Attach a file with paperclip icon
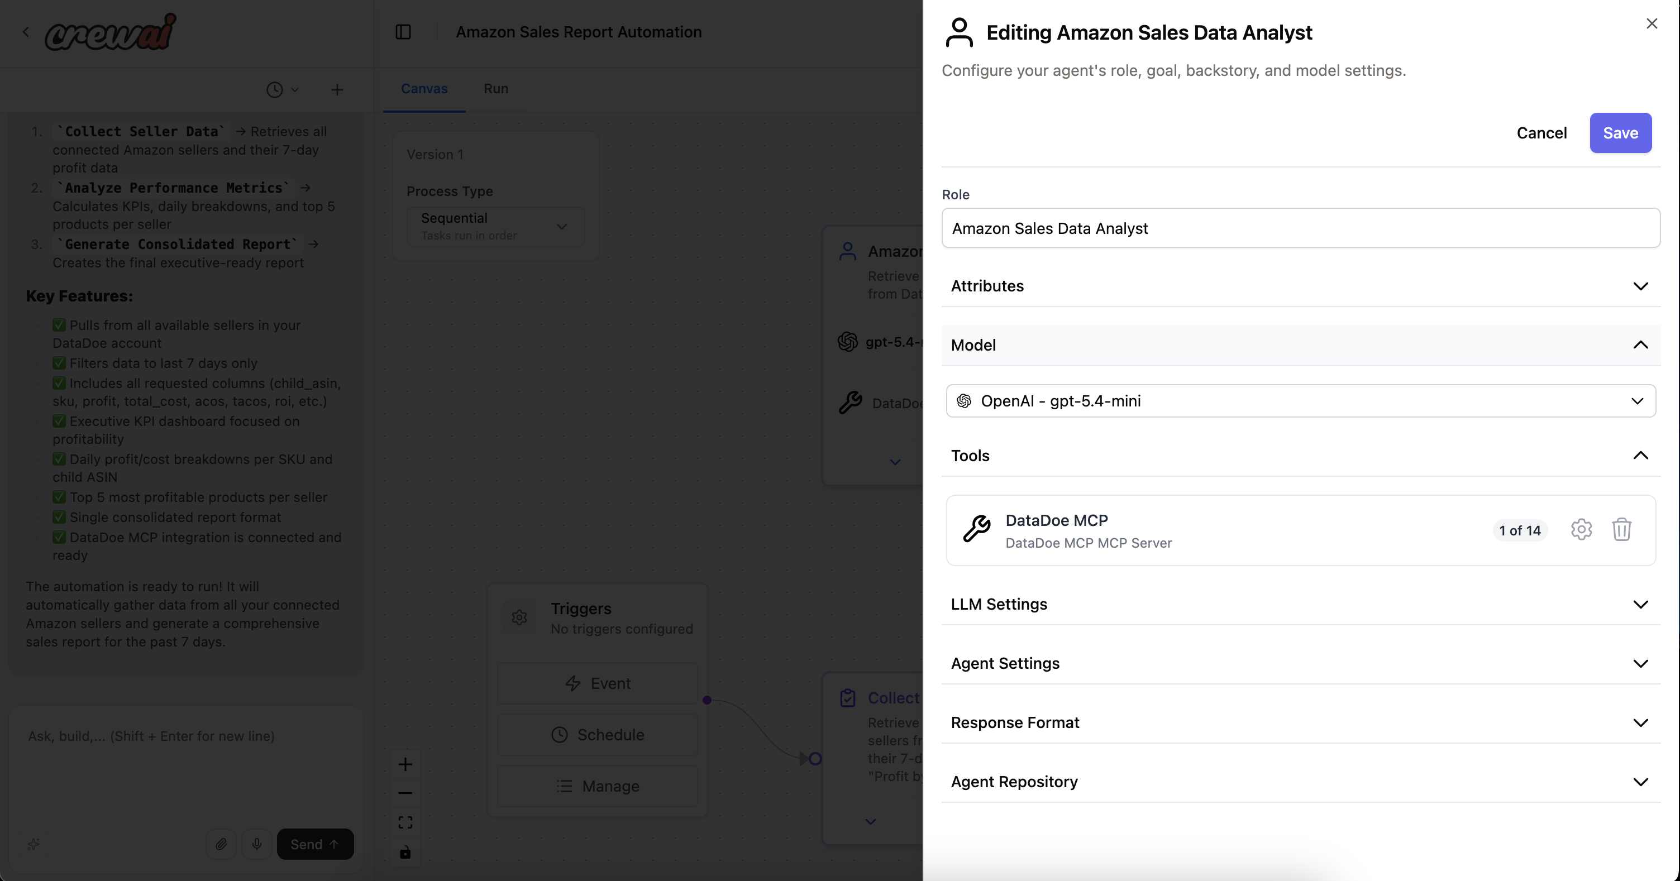Viewport: 1680px width, 881px height. coord(221,845)
